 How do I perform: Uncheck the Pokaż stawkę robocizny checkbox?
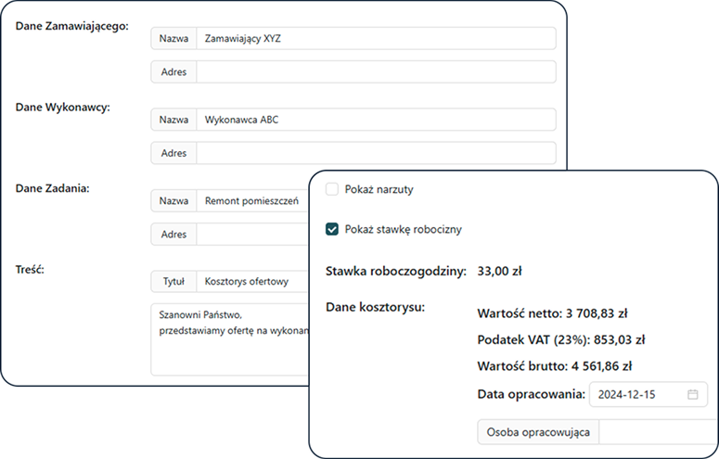click(332, 229)
